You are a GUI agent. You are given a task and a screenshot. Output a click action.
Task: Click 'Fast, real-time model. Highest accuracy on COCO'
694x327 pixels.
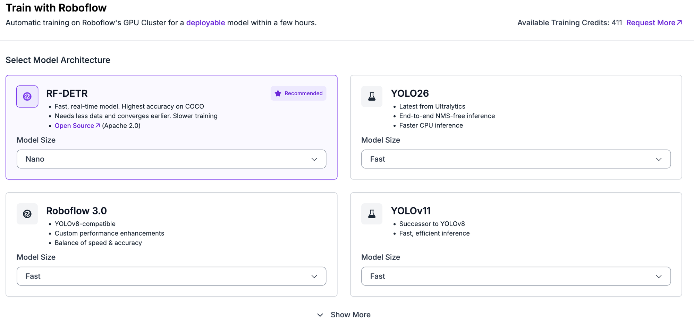[x=129, y=106]
